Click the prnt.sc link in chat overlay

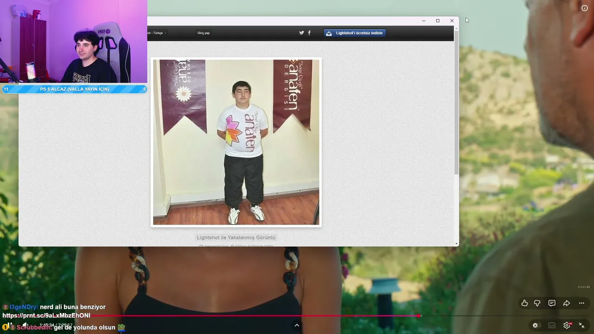coord(46,315)
